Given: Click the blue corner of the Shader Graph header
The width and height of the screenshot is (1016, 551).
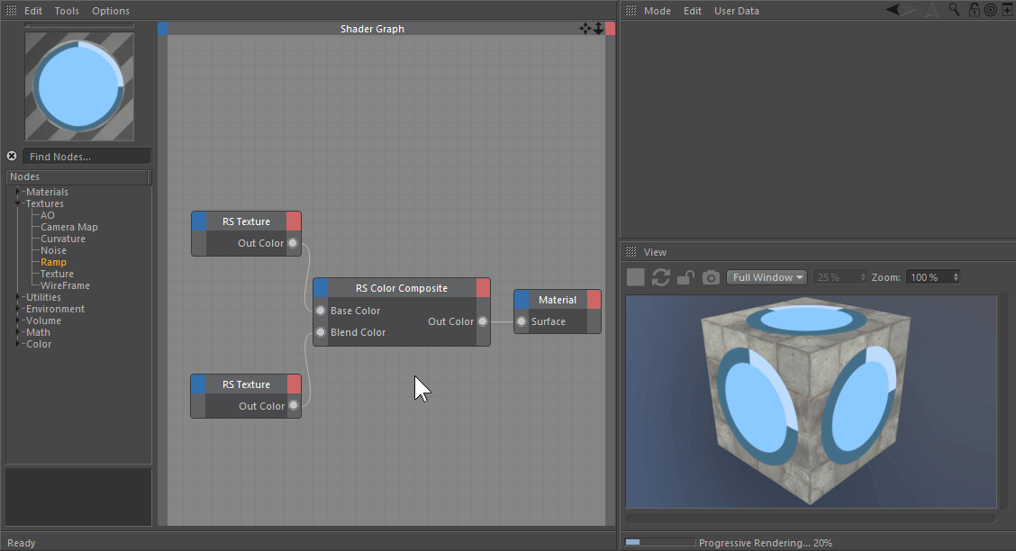Looking at the screenshot, I should tap(163, 29).
